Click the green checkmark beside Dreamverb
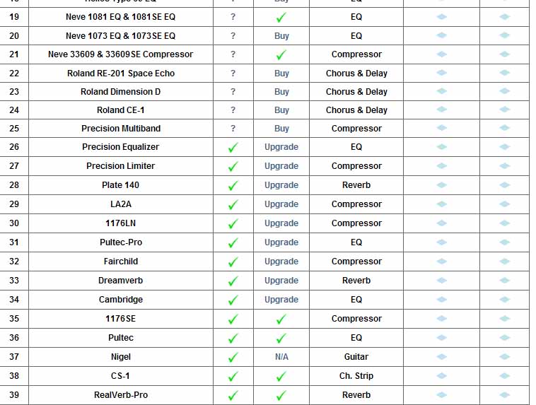536x405 pixels. click(x=233, y=281)
